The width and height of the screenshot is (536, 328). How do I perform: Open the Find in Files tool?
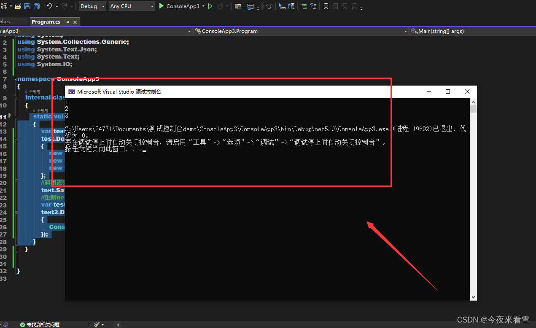click(x=237, y=6)
